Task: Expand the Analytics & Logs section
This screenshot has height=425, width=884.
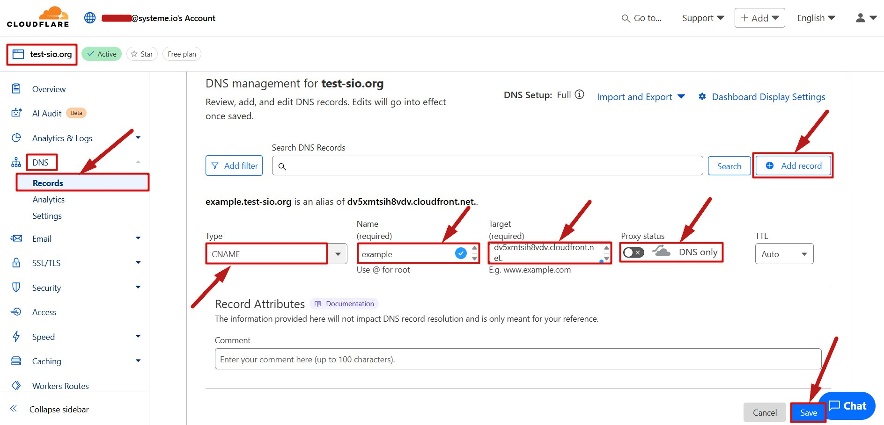Action: click(x=138, y=137)
